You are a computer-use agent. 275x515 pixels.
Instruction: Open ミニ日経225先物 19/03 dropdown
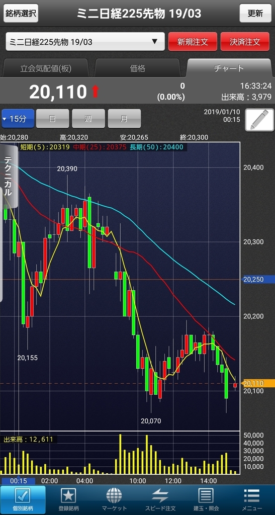tap(85, 42)
